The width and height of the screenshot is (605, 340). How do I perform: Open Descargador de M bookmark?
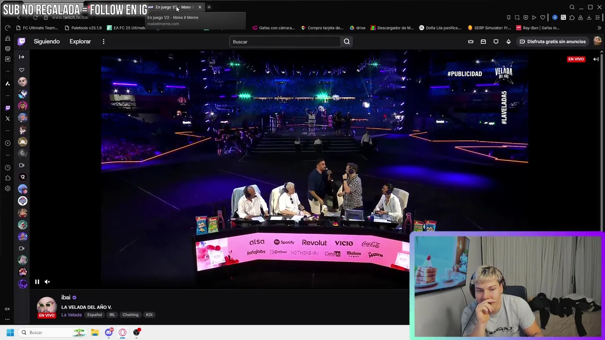click(392, 28)
